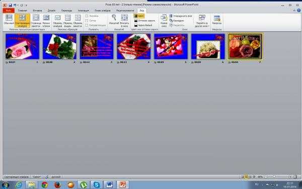Expand Switch Windows (Перейти в другое окно) dropdown
This screenshot has width=302, height=189.
tap(202, 20)
